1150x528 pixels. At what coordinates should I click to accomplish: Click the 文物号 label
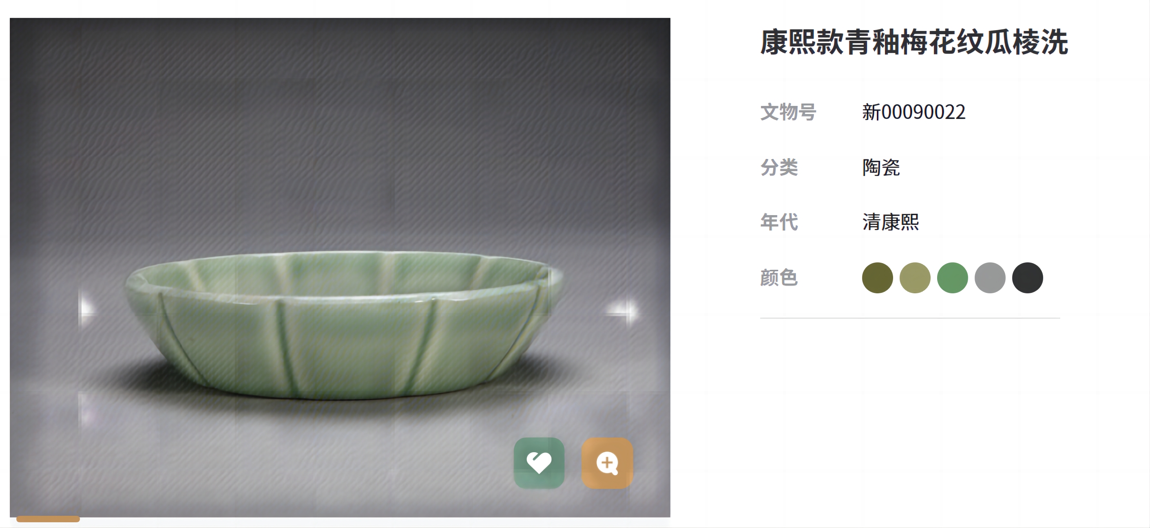788,112
